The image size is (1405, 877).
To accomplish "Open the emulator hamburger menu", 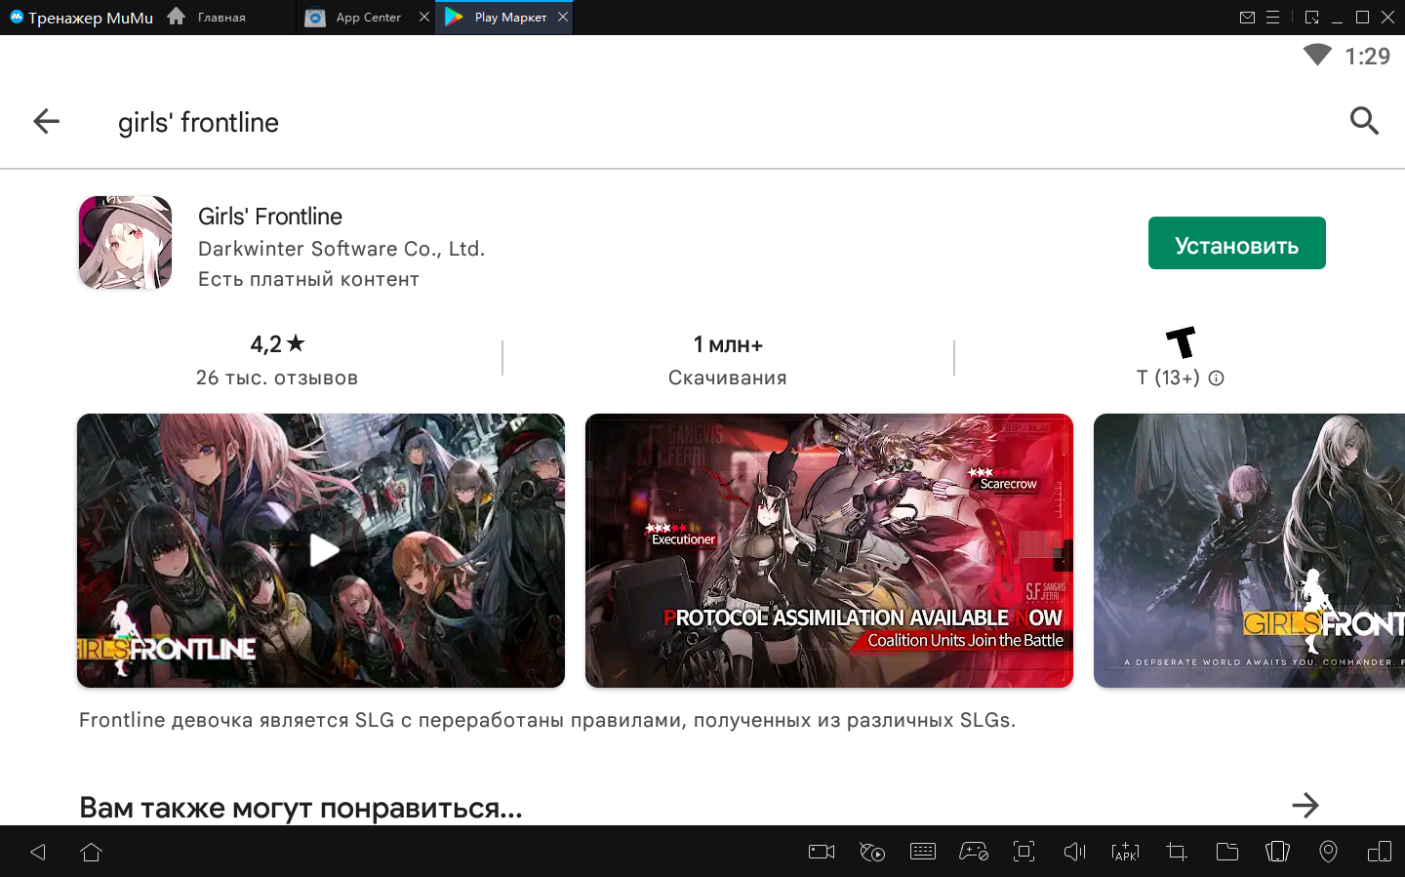I will click(1273, 18).
